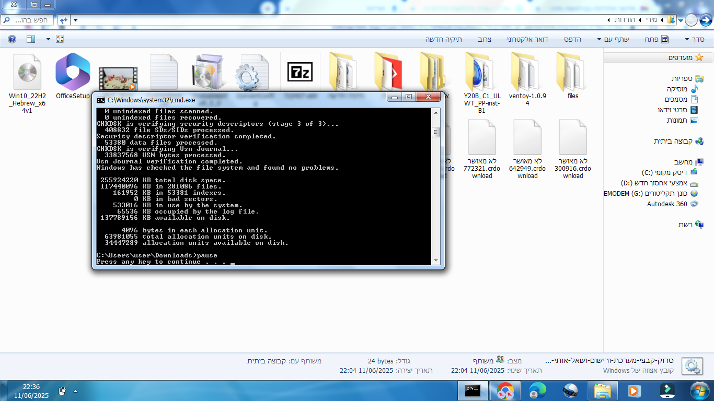Select the 642949.crdownload file
Screen dimensions: 714x401
(527, 150)
